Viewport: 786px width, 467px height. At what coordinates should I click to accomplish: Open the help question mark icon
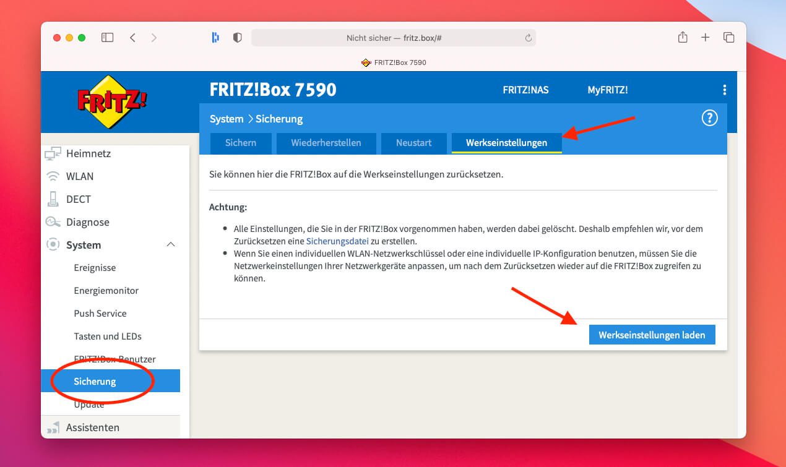point(709,118)
